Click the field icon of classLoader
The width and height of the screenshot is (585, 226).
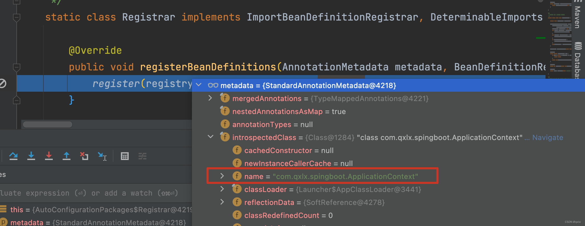pyautogui.click(x=237, y=189)
